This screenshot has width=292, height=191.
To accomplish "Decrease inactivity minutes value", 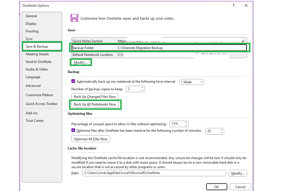I will click(221, 133).
